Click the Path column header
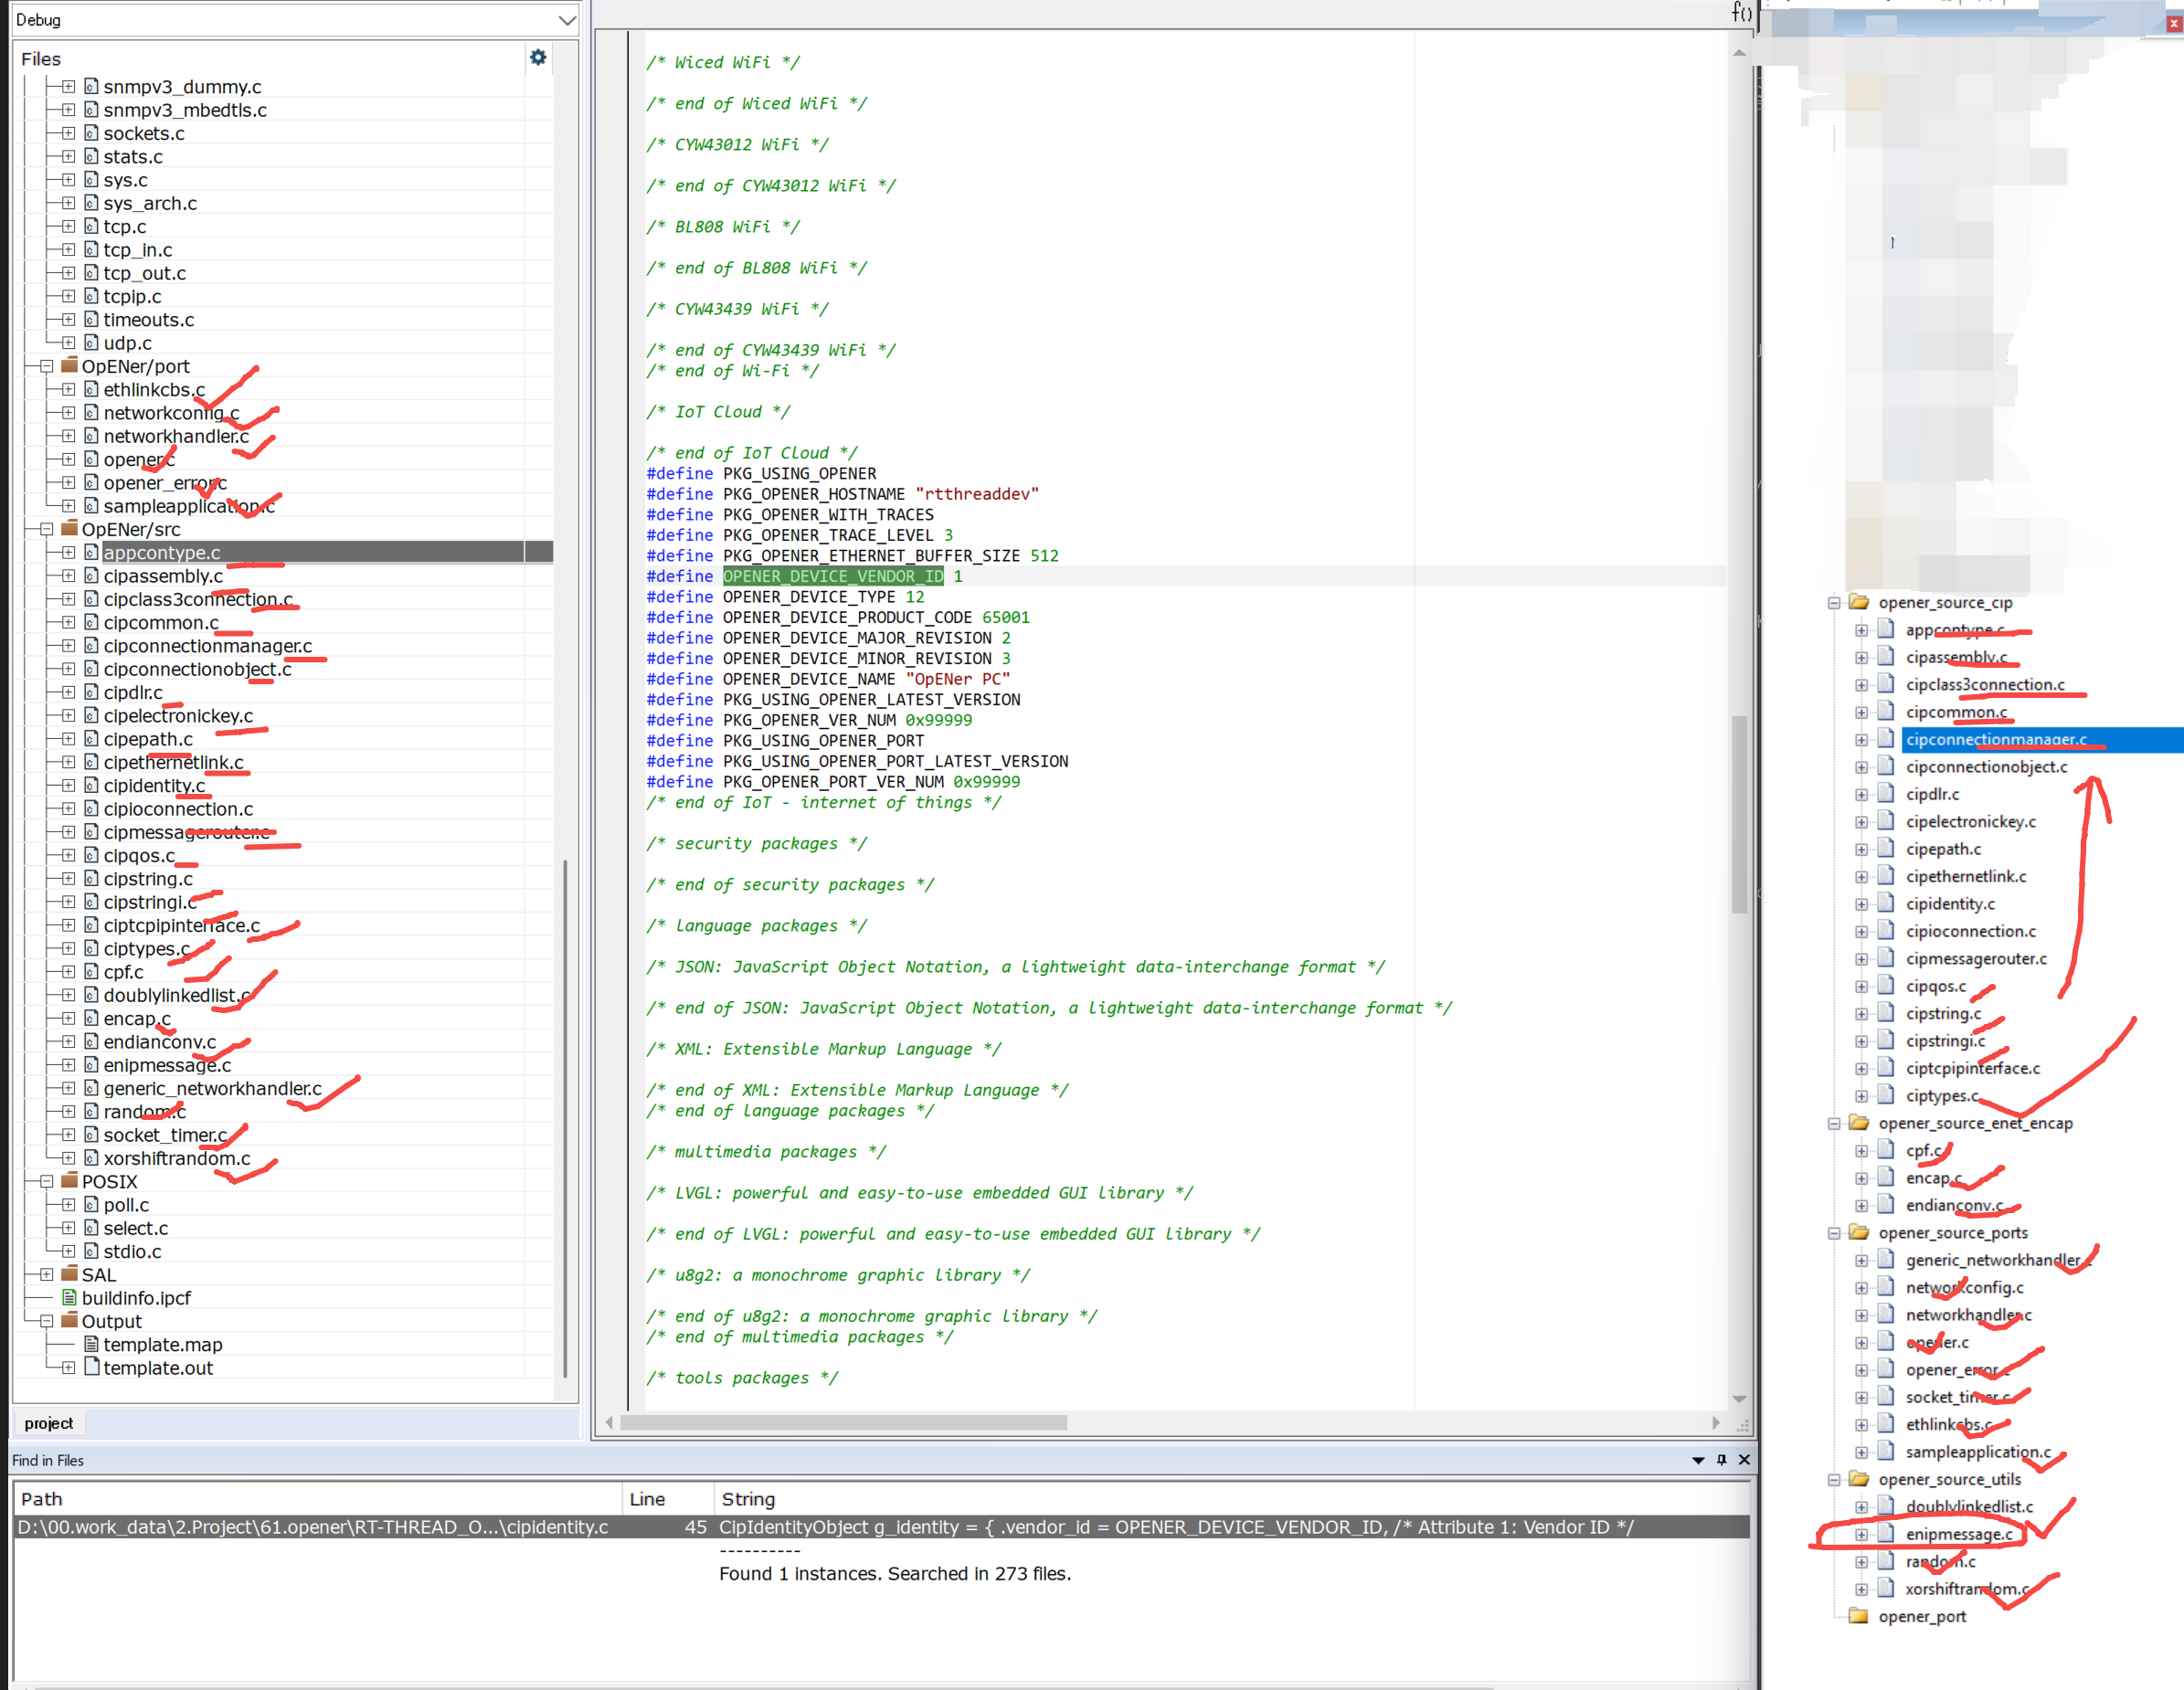The width and height of the screenshot is (2184, 1690). pyautogui.click(x=42, y=1498)
